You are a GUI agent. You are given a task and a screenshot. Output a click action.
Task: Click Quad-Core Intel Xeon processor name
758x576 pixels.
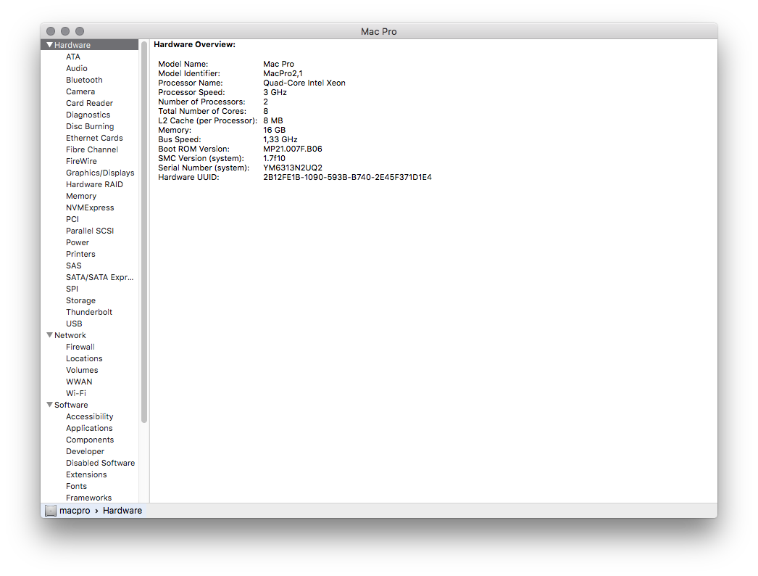pyautogui.click(x=304, y=83)
